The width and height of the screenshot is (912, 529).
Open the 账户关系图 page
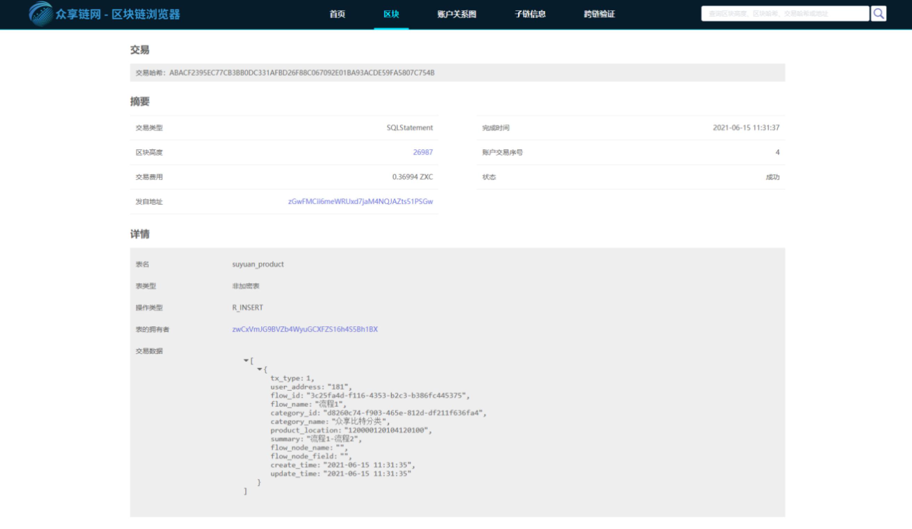[457, 14]
